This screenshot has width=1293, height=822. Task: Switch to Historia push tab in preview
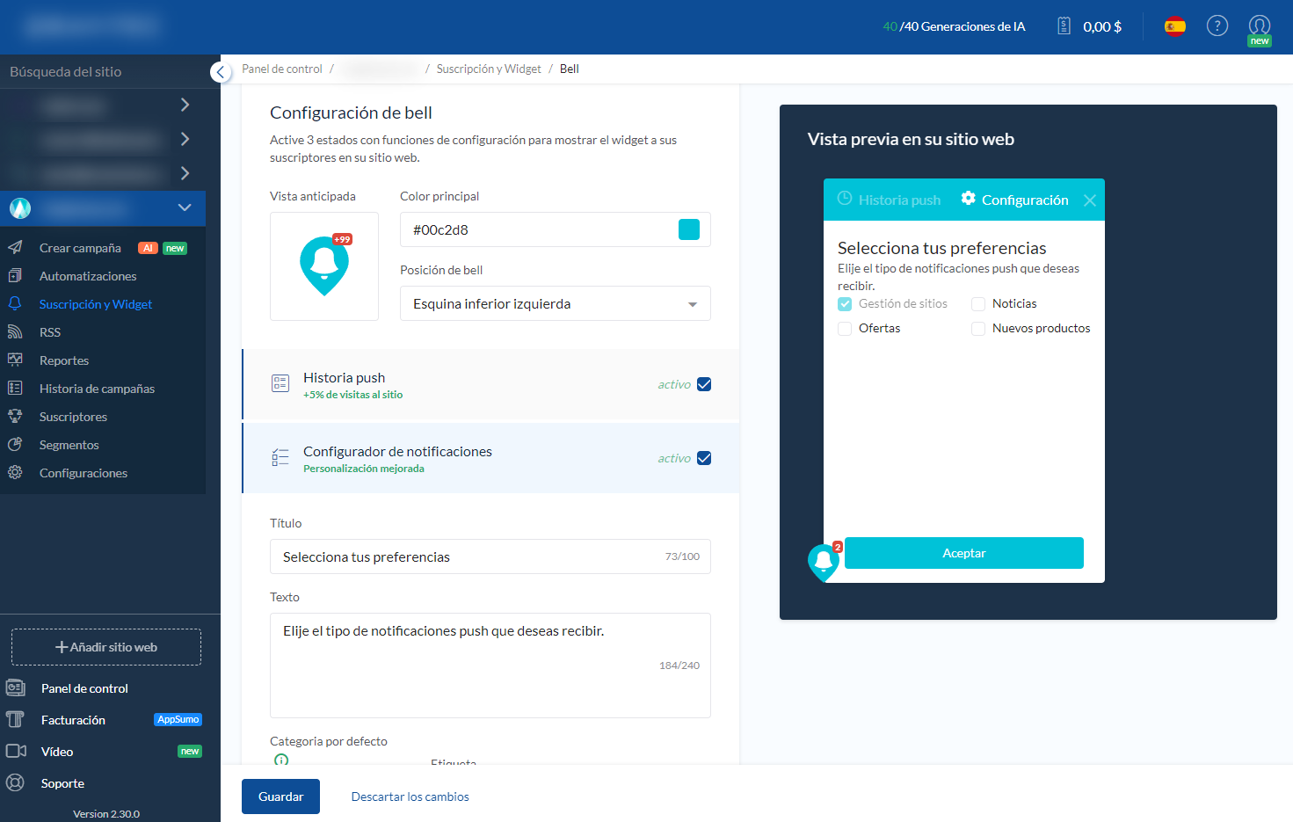[889, 200]
